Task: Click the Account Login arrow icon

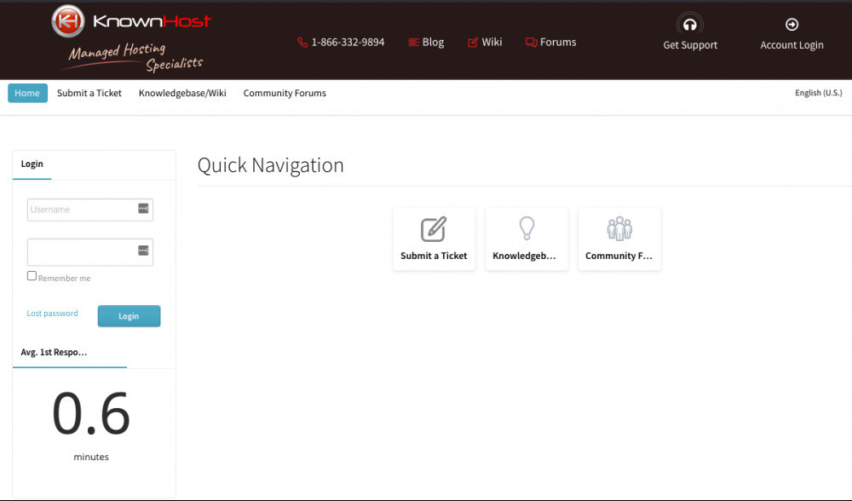Action: 792,25
